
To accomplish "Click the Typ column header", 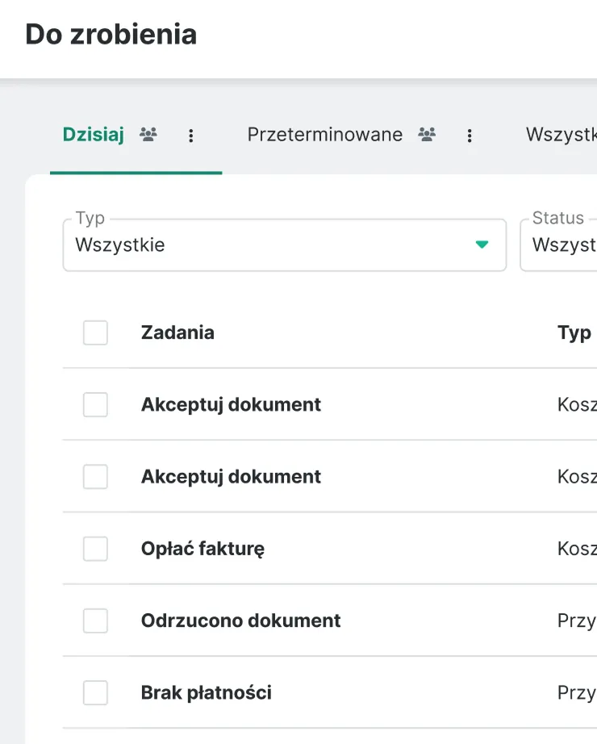I will (x=574, y=332).
